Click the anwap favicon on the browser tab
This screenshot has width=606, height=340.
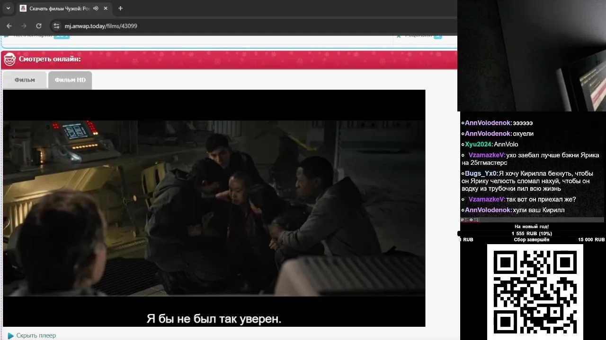point(23,8)
